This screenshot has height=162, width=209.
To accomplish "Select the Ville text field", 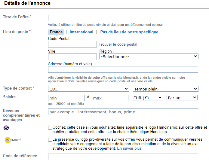I will coord(72,57).
